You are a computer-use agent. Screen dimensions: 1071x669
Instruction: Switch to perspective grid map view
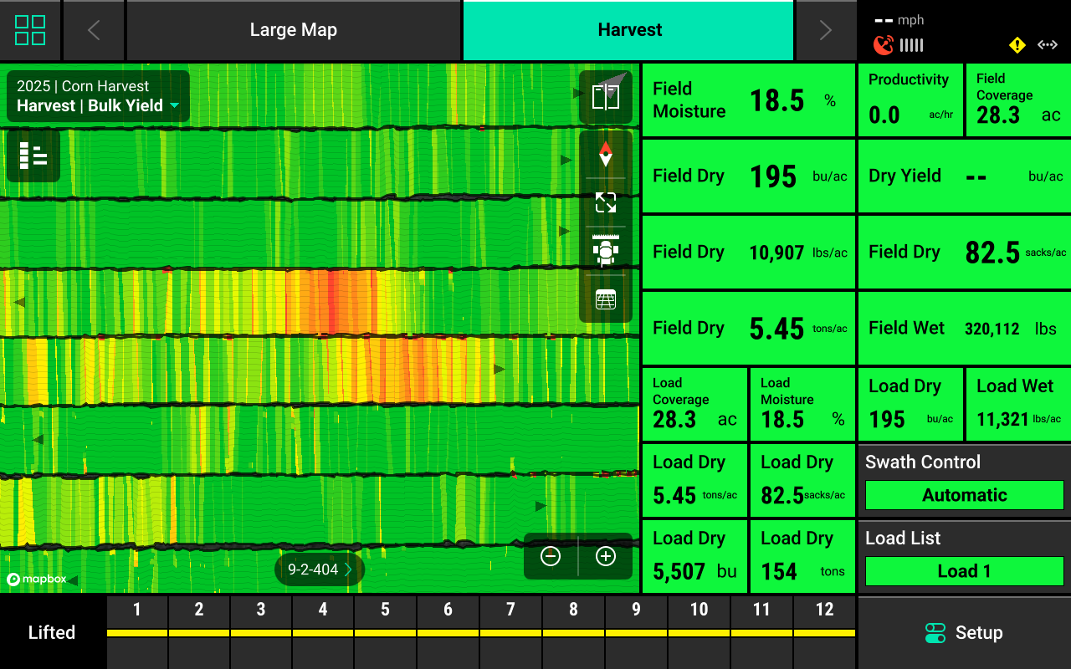pos(605,299)
